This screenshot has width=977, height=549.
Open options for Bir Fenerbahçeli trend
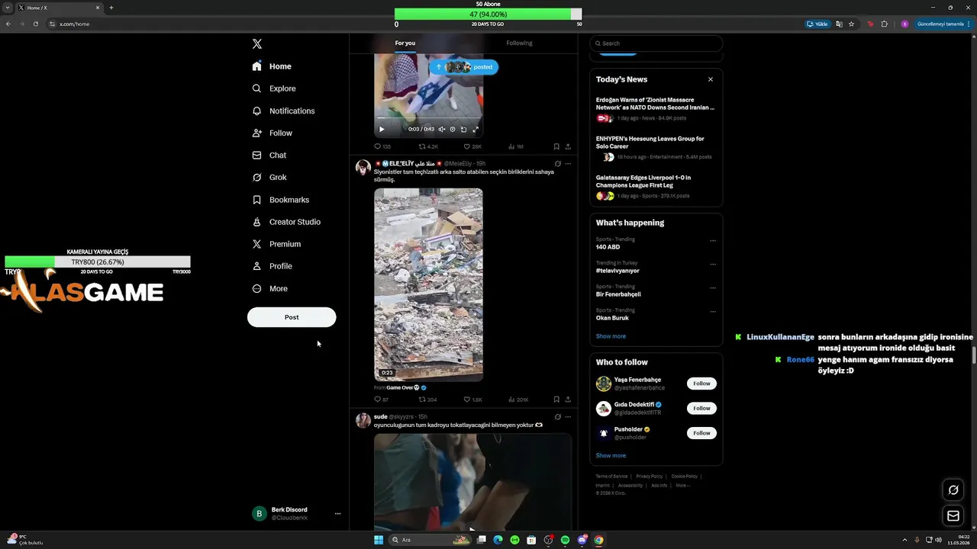[713, 288]
